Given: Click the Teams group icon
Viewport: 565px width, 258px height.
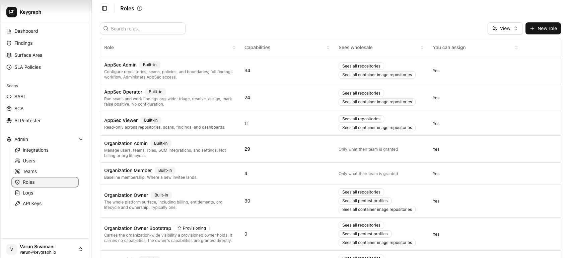Looking at the screenshot, I should tap(17, 171).
